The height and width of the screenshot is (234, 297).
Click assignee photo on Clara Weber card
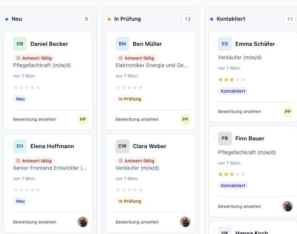point(185,222)
